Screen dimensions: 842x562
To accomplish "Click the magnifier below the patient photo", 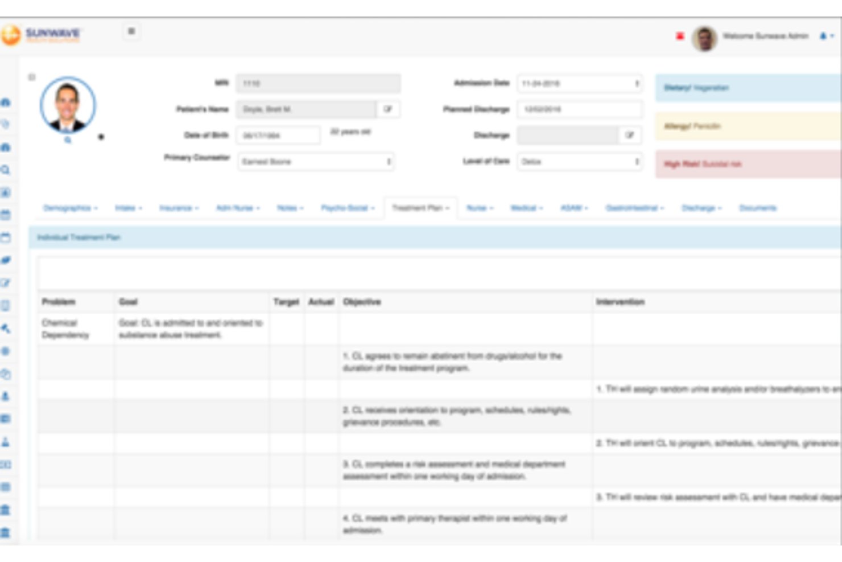I will tap(68, 140).
